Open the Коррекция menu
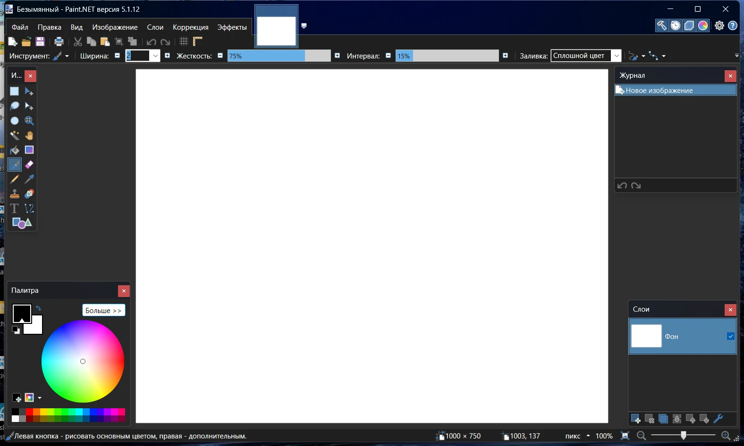744x446 pixels. tap(190, 27)
